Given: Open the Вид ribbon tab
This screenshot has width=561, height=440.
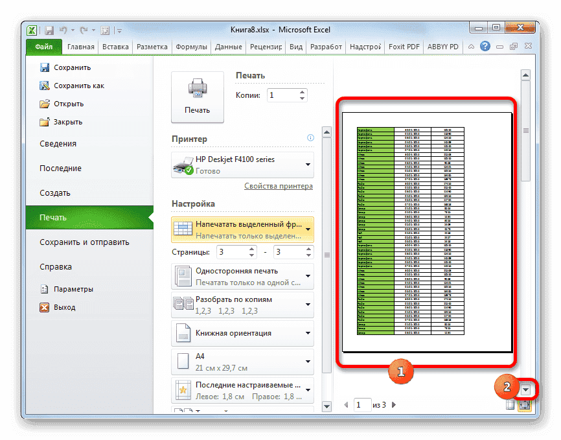Looking at the screenshot, I should pos(295,46).
